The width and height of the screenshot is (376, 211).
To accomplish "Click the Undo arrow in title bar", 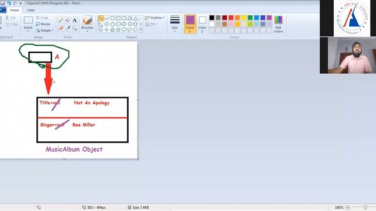I will [9, 3].
